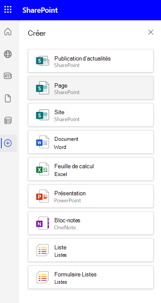Image resolution: width=161 pixels, height=303 pixels.
Task: Go to Home in the sidebar
Action: click(8, 32)
